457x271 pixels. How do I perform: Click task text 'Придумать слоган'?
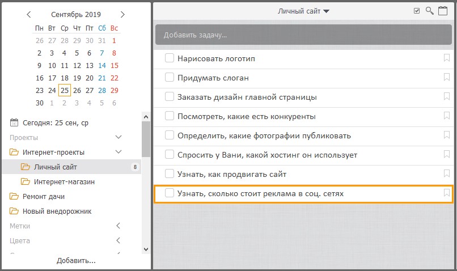click(x=213, y=78)
